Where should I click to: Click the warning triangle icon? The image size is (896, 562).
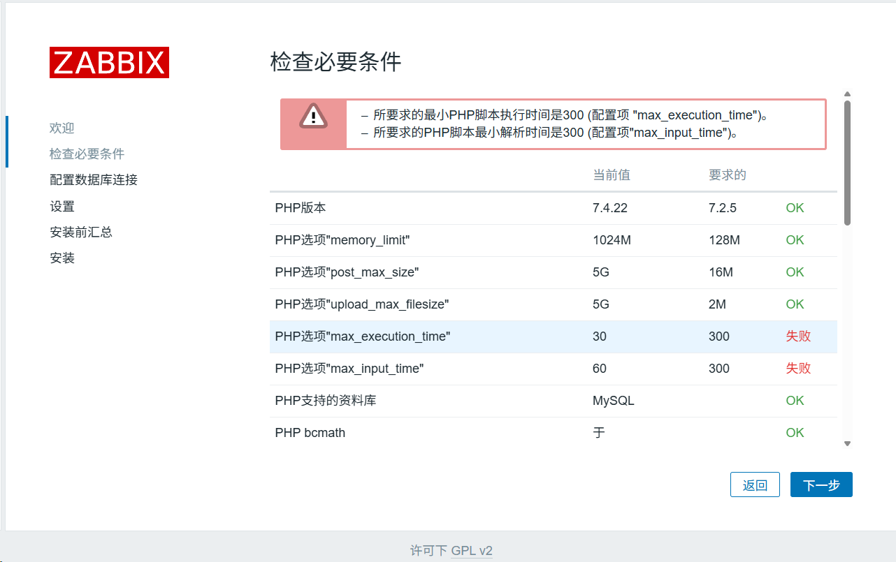coord(313,116)
